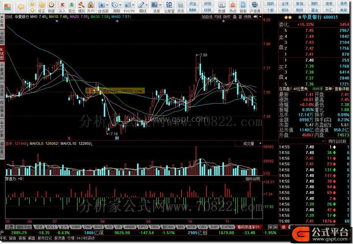Open the 测速 speed test tool
The height and width of the screenshot is (244, 353).
coord(51,7)
